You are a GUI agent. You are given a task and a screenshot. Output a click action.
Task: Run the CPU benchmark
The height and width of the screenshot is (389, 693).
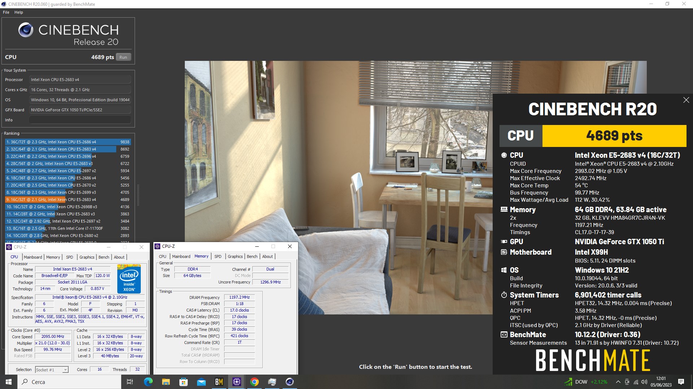(123, 57)
